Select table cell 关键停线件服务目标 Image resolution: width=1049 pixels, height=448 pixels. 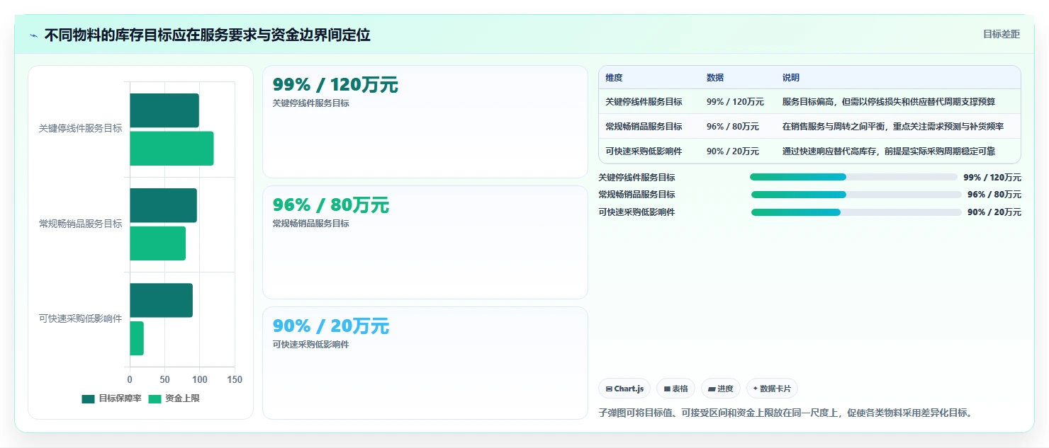[x=644, y=102]
